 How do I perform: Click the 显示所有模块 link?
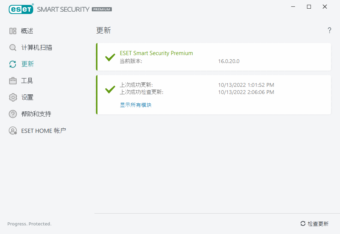136,105
